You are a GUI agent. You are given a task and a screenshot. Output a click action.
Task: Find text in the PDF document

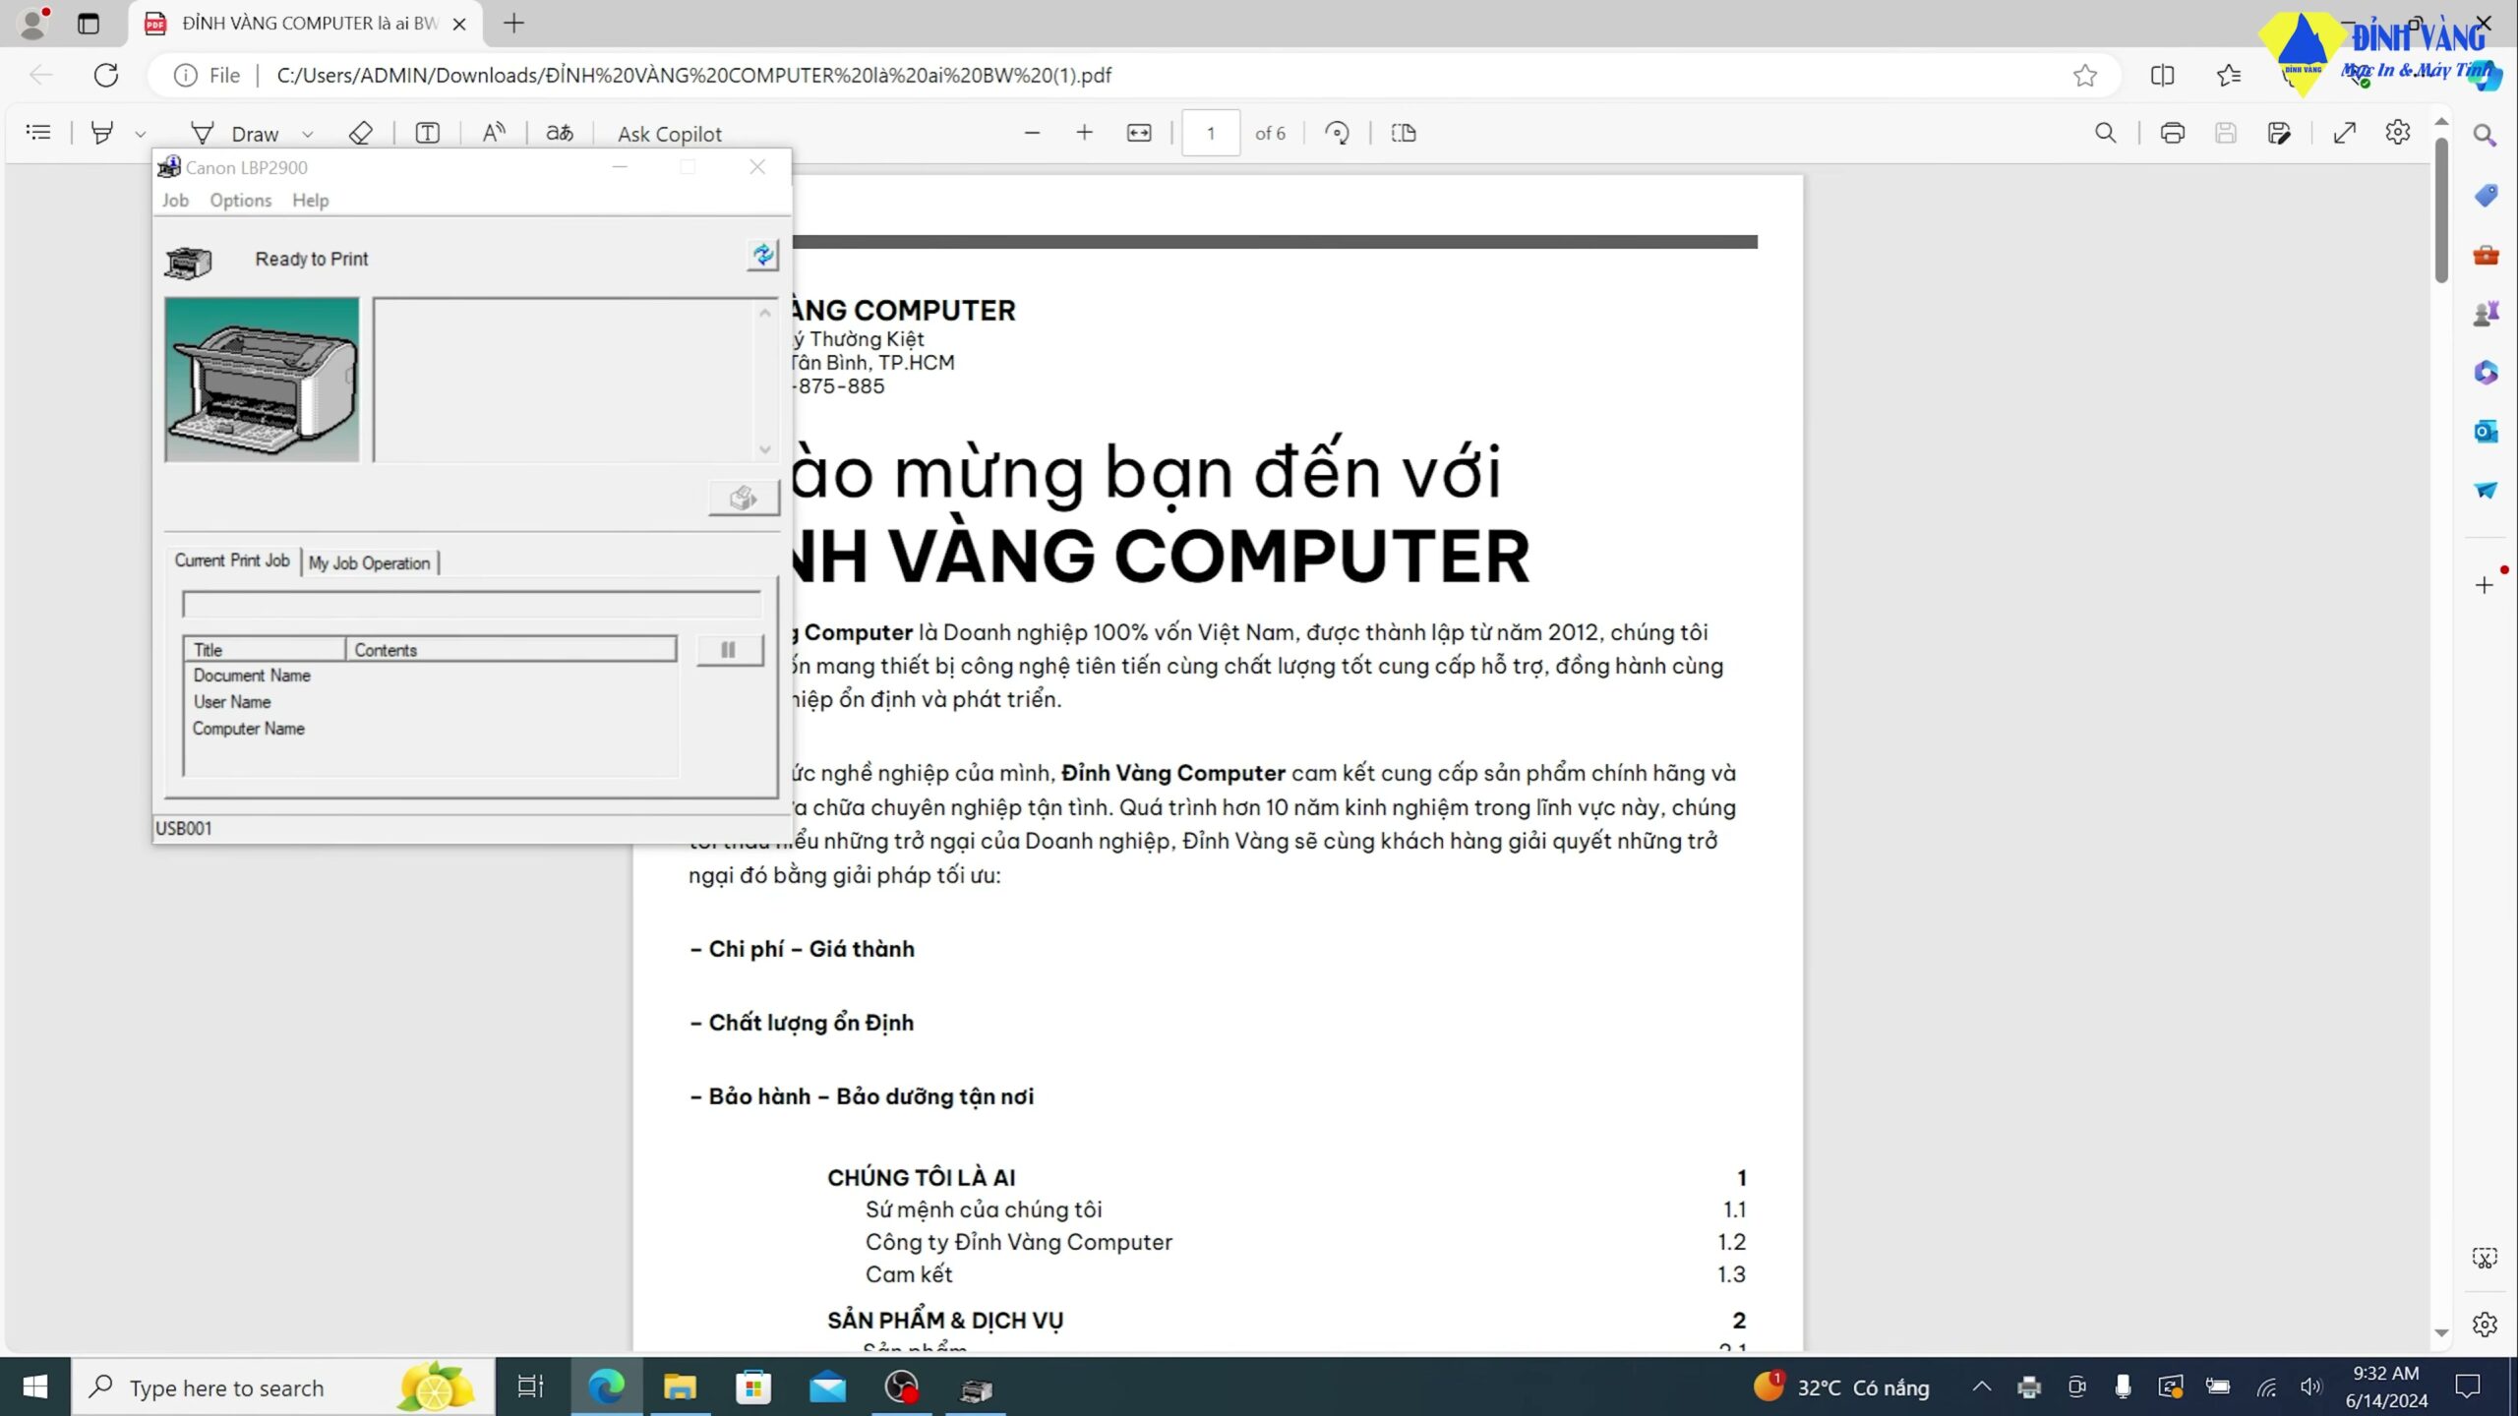tap(2105, 133)
